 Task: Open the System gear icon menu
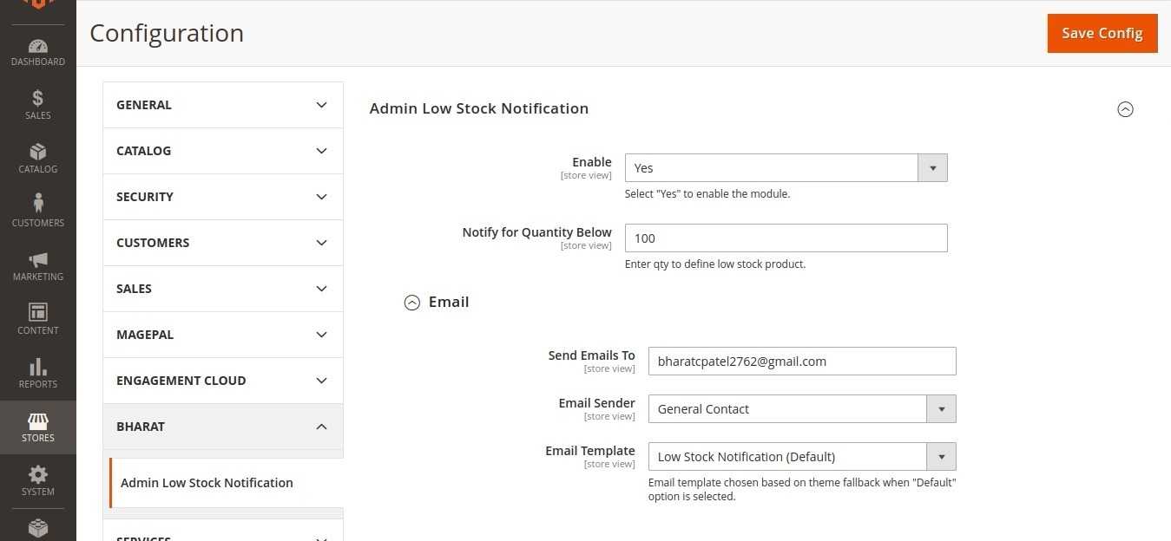(37, 481)
